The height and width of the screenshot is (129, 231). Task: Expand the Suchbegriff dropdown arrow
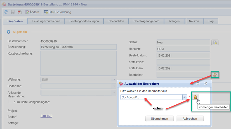pos(185,97)
